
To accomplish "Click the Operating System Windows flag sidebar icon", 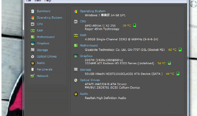I will [33, 18].
